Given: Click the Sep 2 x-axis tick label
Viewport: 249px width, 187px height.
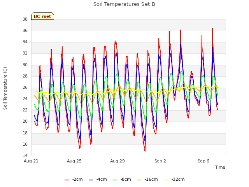Looking at the screenshot, I should pos(160,161).
